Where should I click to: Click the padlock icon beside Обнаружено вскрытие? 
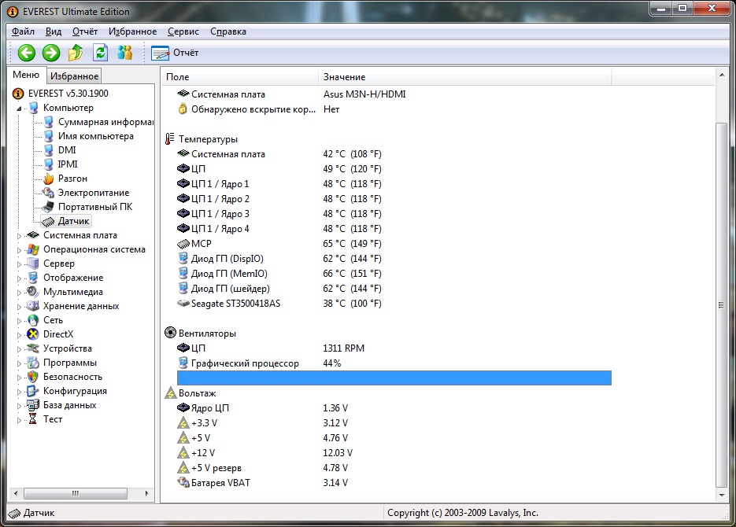183,109
